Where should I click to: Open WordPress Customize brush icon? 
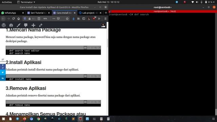click(x=18, y=25)
